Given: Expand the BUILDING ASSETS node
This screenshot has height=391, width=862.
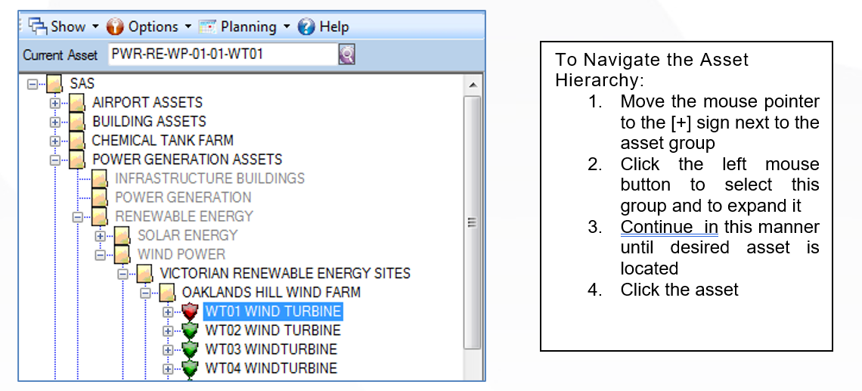Looking at the screenshot, I should tap(54, 122).
